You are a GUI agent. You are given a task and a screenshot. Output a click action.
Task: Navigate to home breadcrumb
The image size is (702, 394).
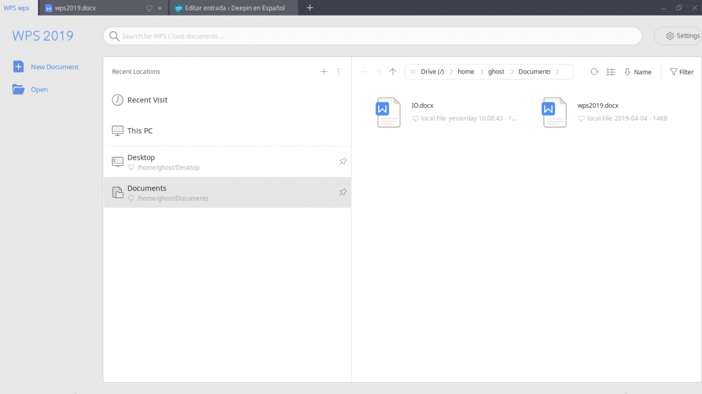[466, 71]
